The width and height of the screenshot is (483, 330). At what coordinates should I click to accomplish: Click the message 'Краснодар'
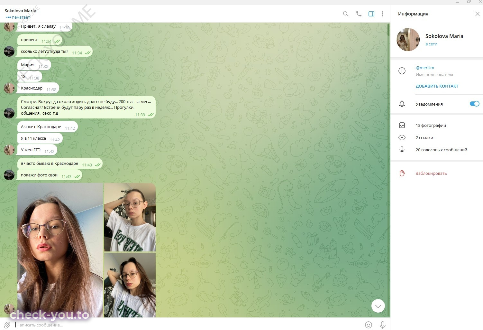(x=38, y=88)
